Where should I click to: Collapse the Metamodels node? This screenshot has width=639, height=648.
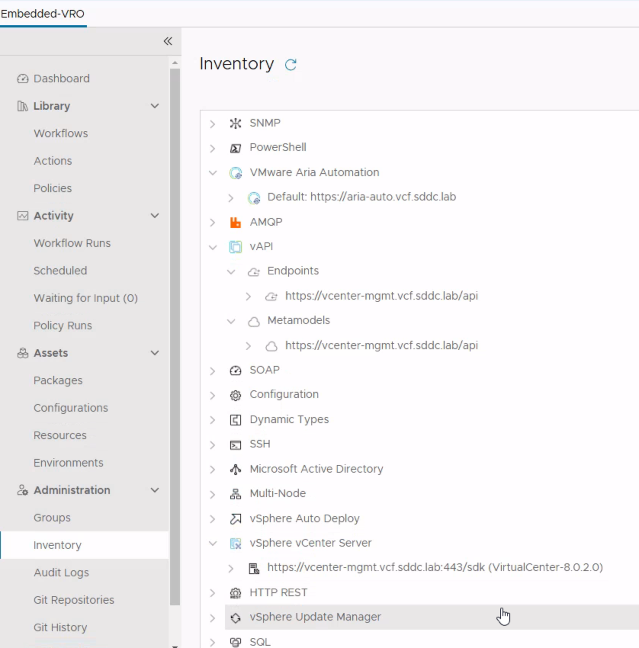click(231, 321)
